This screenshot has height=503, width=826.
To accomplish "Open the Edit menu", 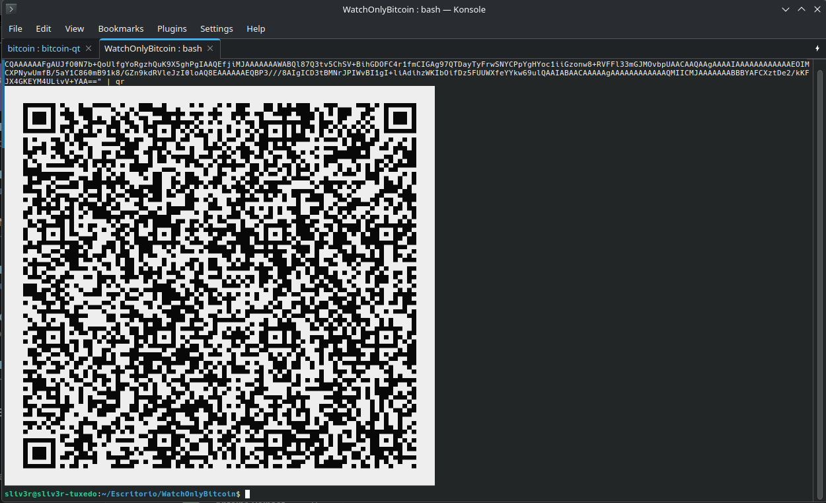I will 44,29.
